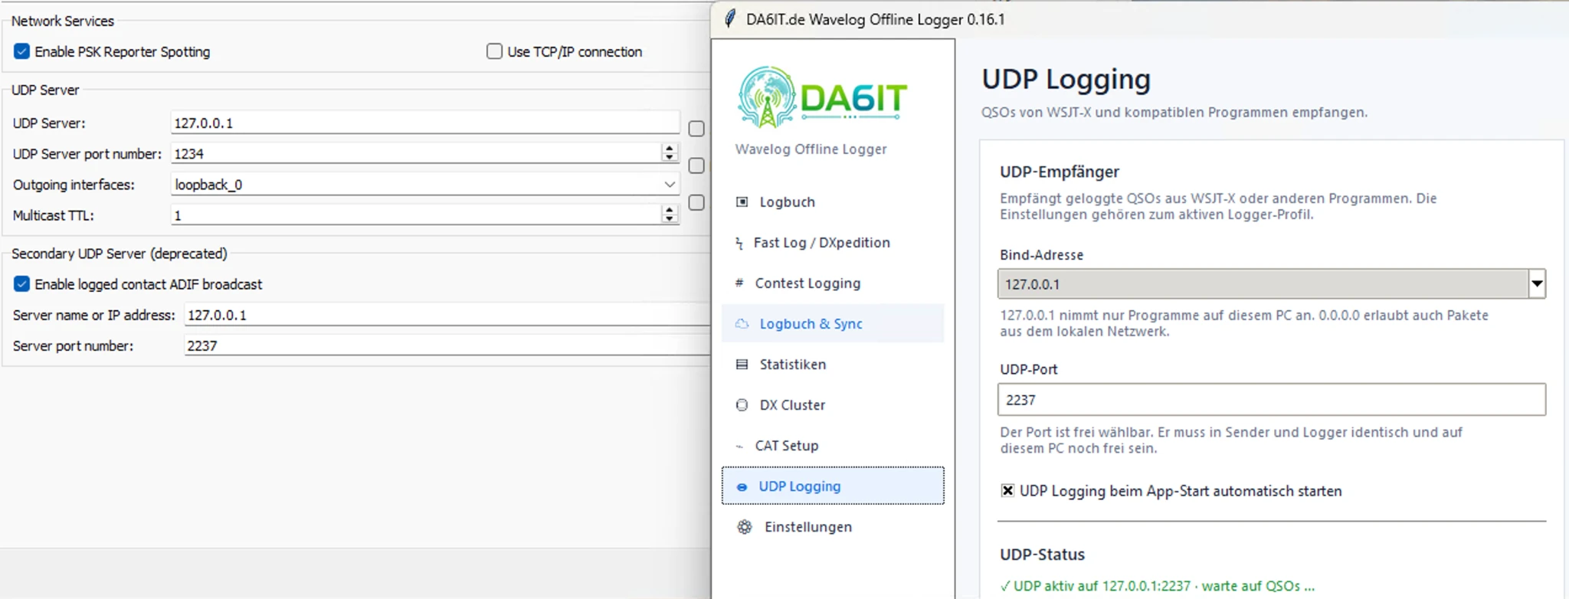Viewport: 1569px width, 599px height.
Task: Click the UDP Logging page heading
Action: point(1066,79)
